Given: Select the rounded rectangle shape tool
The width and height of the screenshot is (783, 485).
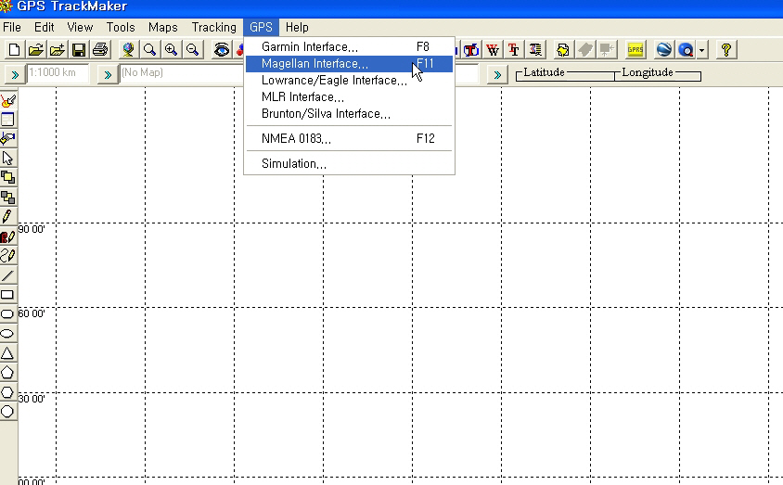Looking at the screenshot, I should [x=8, y=313].
